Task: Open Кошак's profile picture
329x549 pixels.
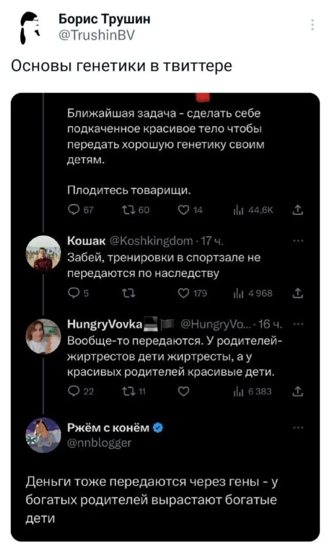Action: point(44,252)
